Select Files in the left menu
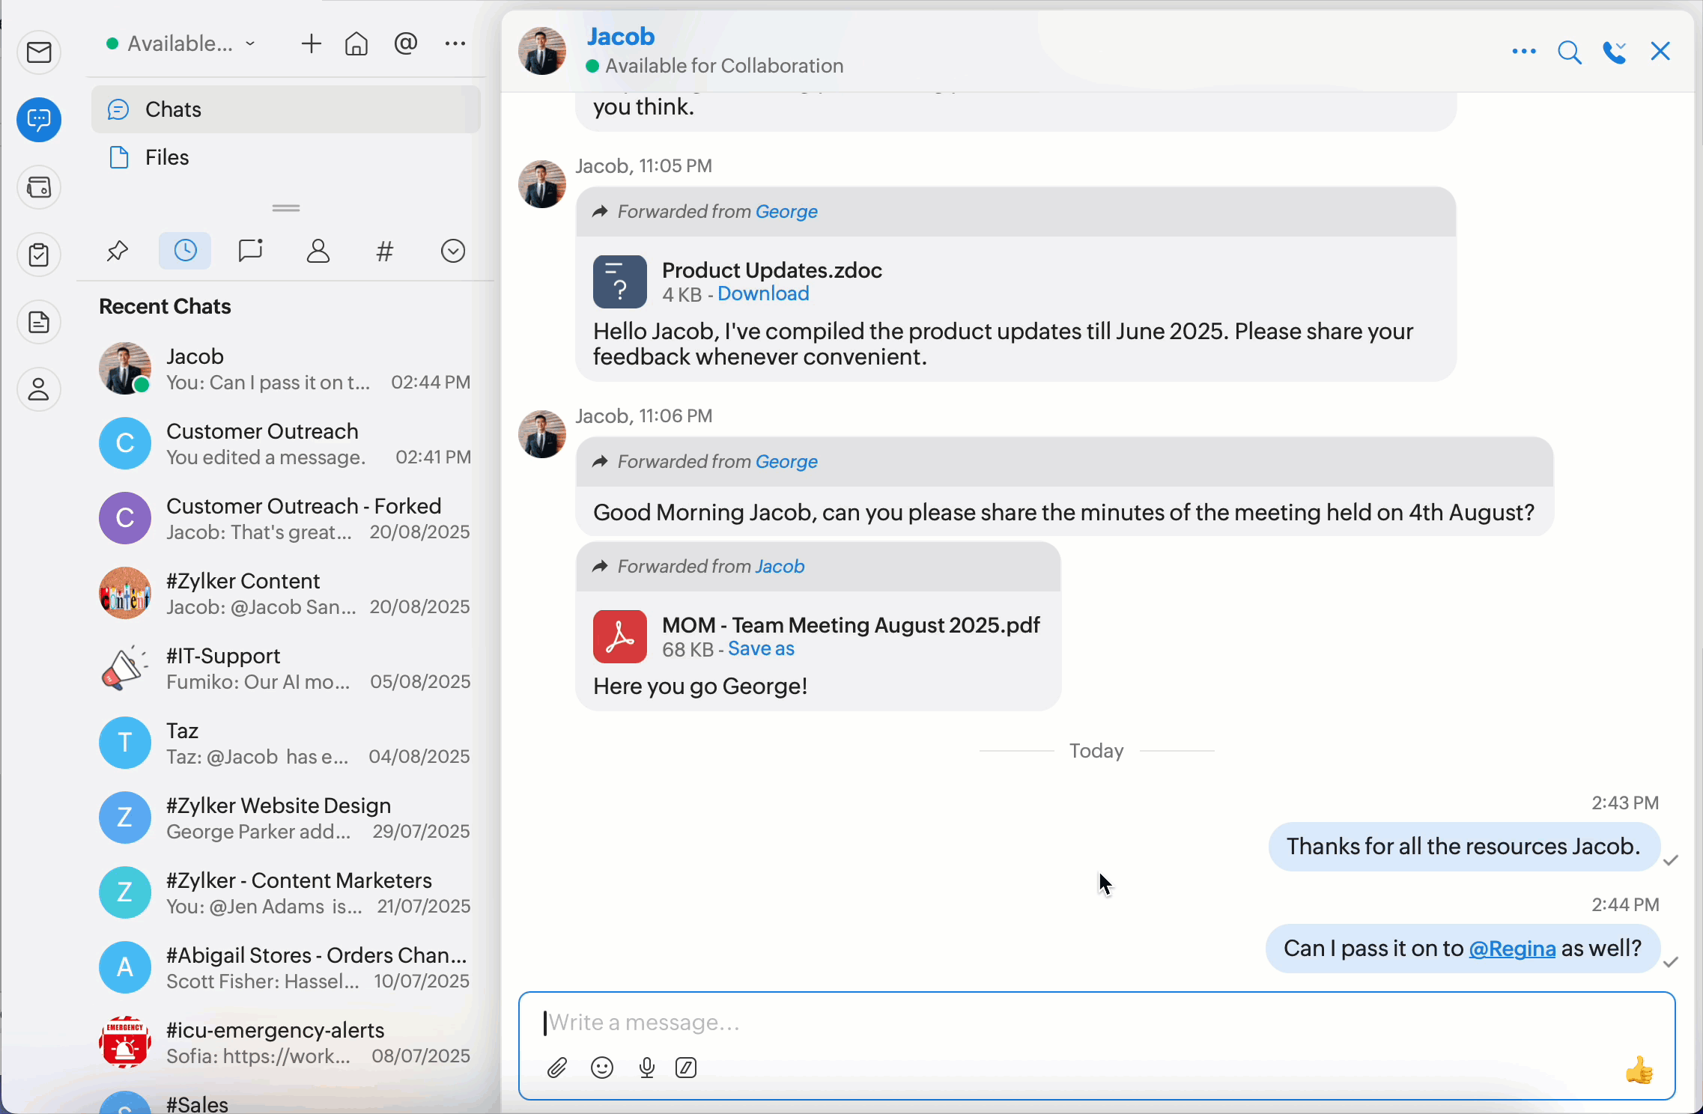The image size is (1703, 1114). pyautogui.click(x=166, y=157)
